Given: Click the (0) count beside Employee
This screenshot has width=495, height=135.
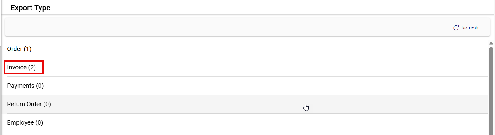Looking at the screenshot, I should [39, 123].
